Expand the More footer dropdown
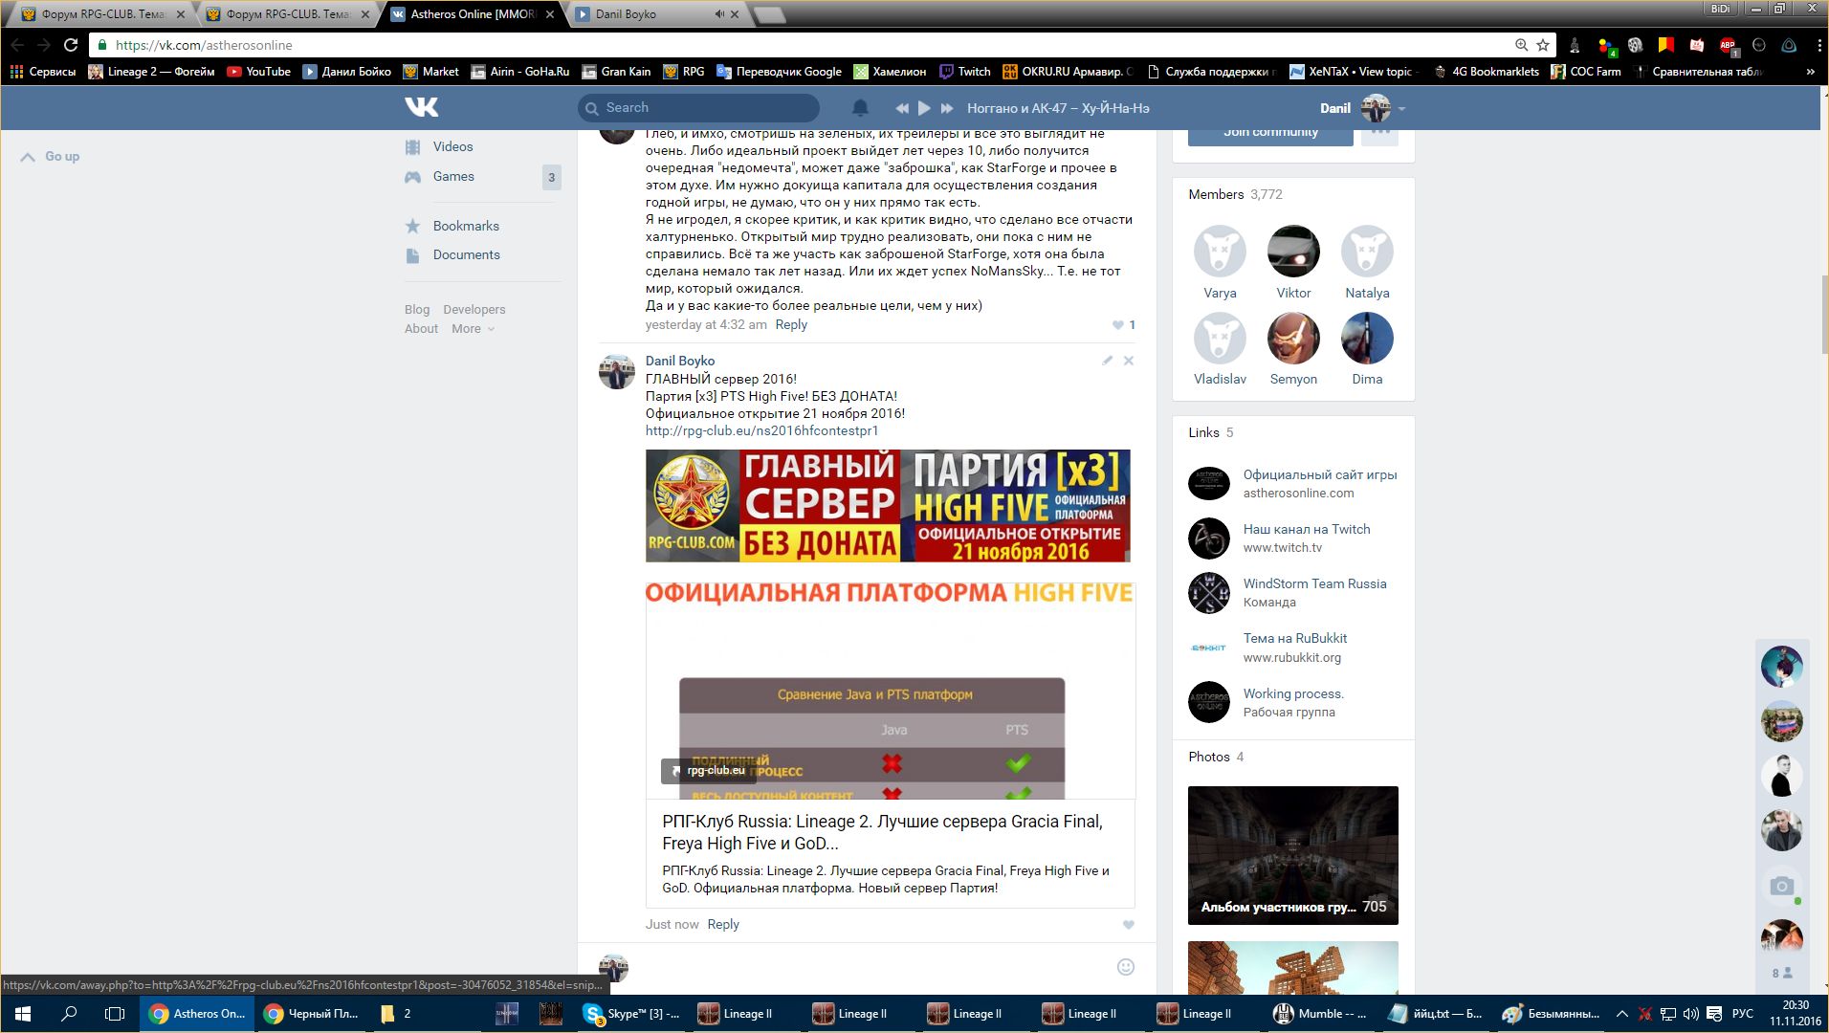Screen dimensions: 1829x1033 click(x=473, y=328)
